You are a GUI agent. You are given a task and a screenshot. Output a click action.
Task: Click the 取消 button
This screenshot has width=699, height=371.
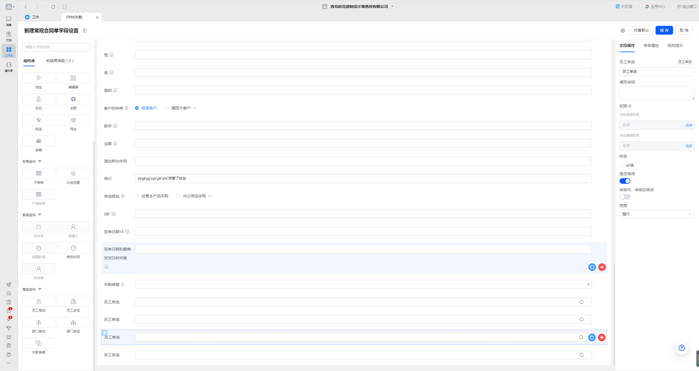click(x=685, y=31)
